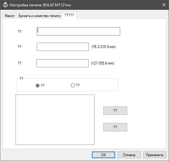Confirm settings with the OK button
This screenshot has width=169, height=161.
103,155
